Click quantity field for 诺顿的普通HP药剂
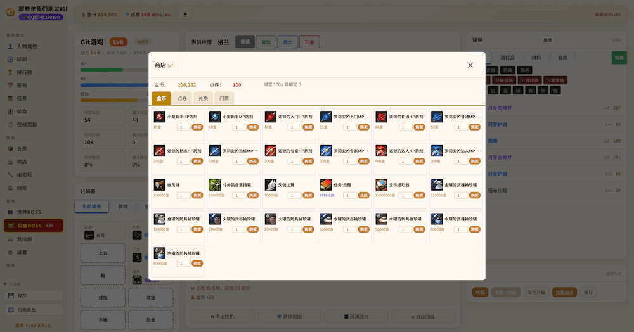Viewport: 634px width, 332px height. [405, 127]
